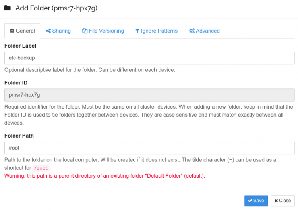
Task: Close the Add Folder dialog
Action: 283,201
